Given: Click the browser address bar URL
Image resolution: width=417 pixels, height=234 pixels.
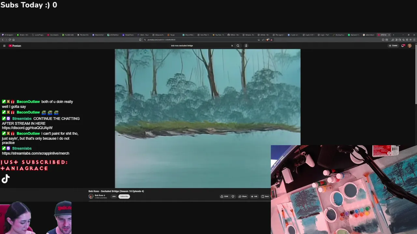Looking at the screenshot, I should [x=161, y=40].
